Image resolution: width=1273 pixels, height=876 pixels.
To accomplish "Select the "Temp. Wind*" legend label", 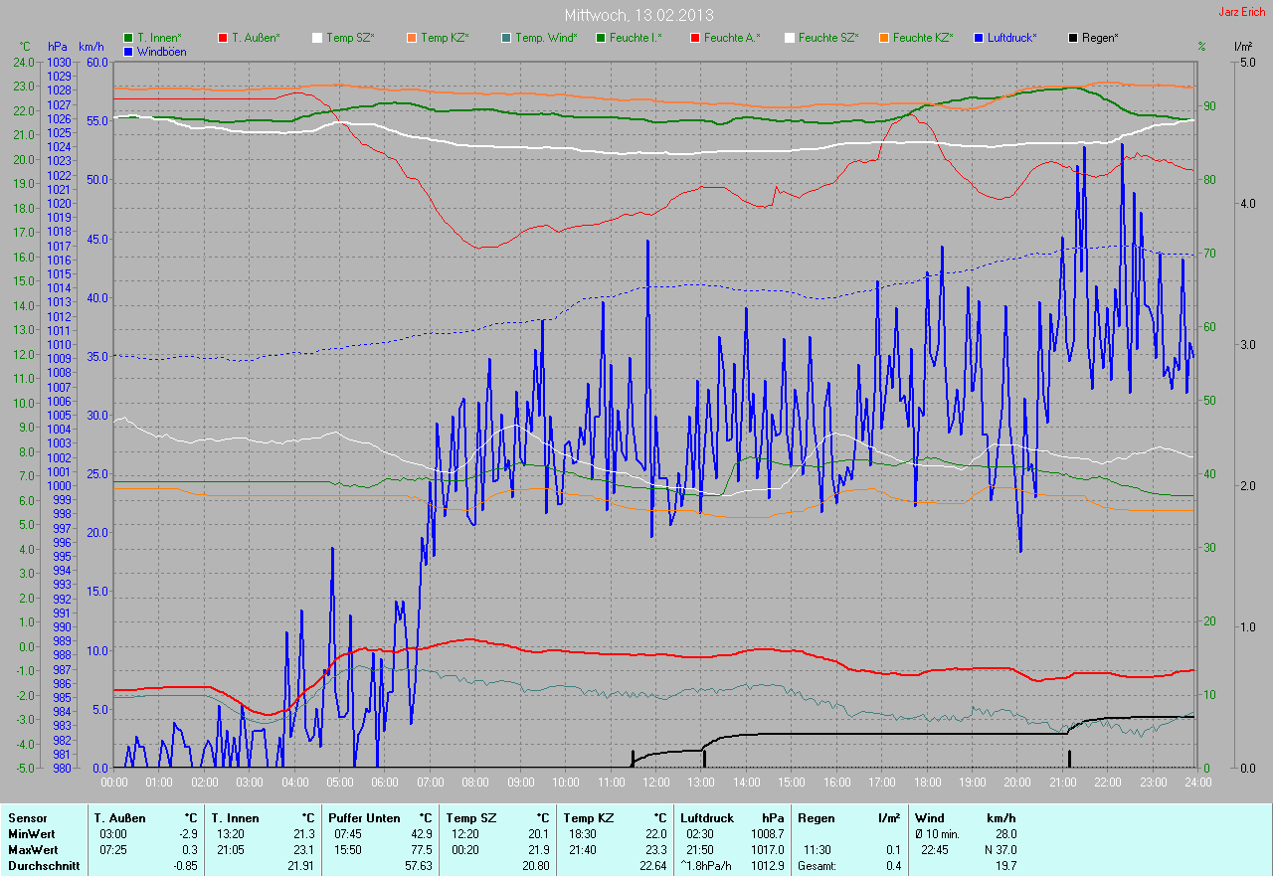I will coord(546,38).
